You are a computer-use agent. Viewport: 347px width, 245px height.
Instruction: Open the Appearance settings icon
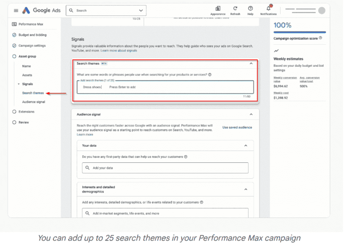click(218, 9)
